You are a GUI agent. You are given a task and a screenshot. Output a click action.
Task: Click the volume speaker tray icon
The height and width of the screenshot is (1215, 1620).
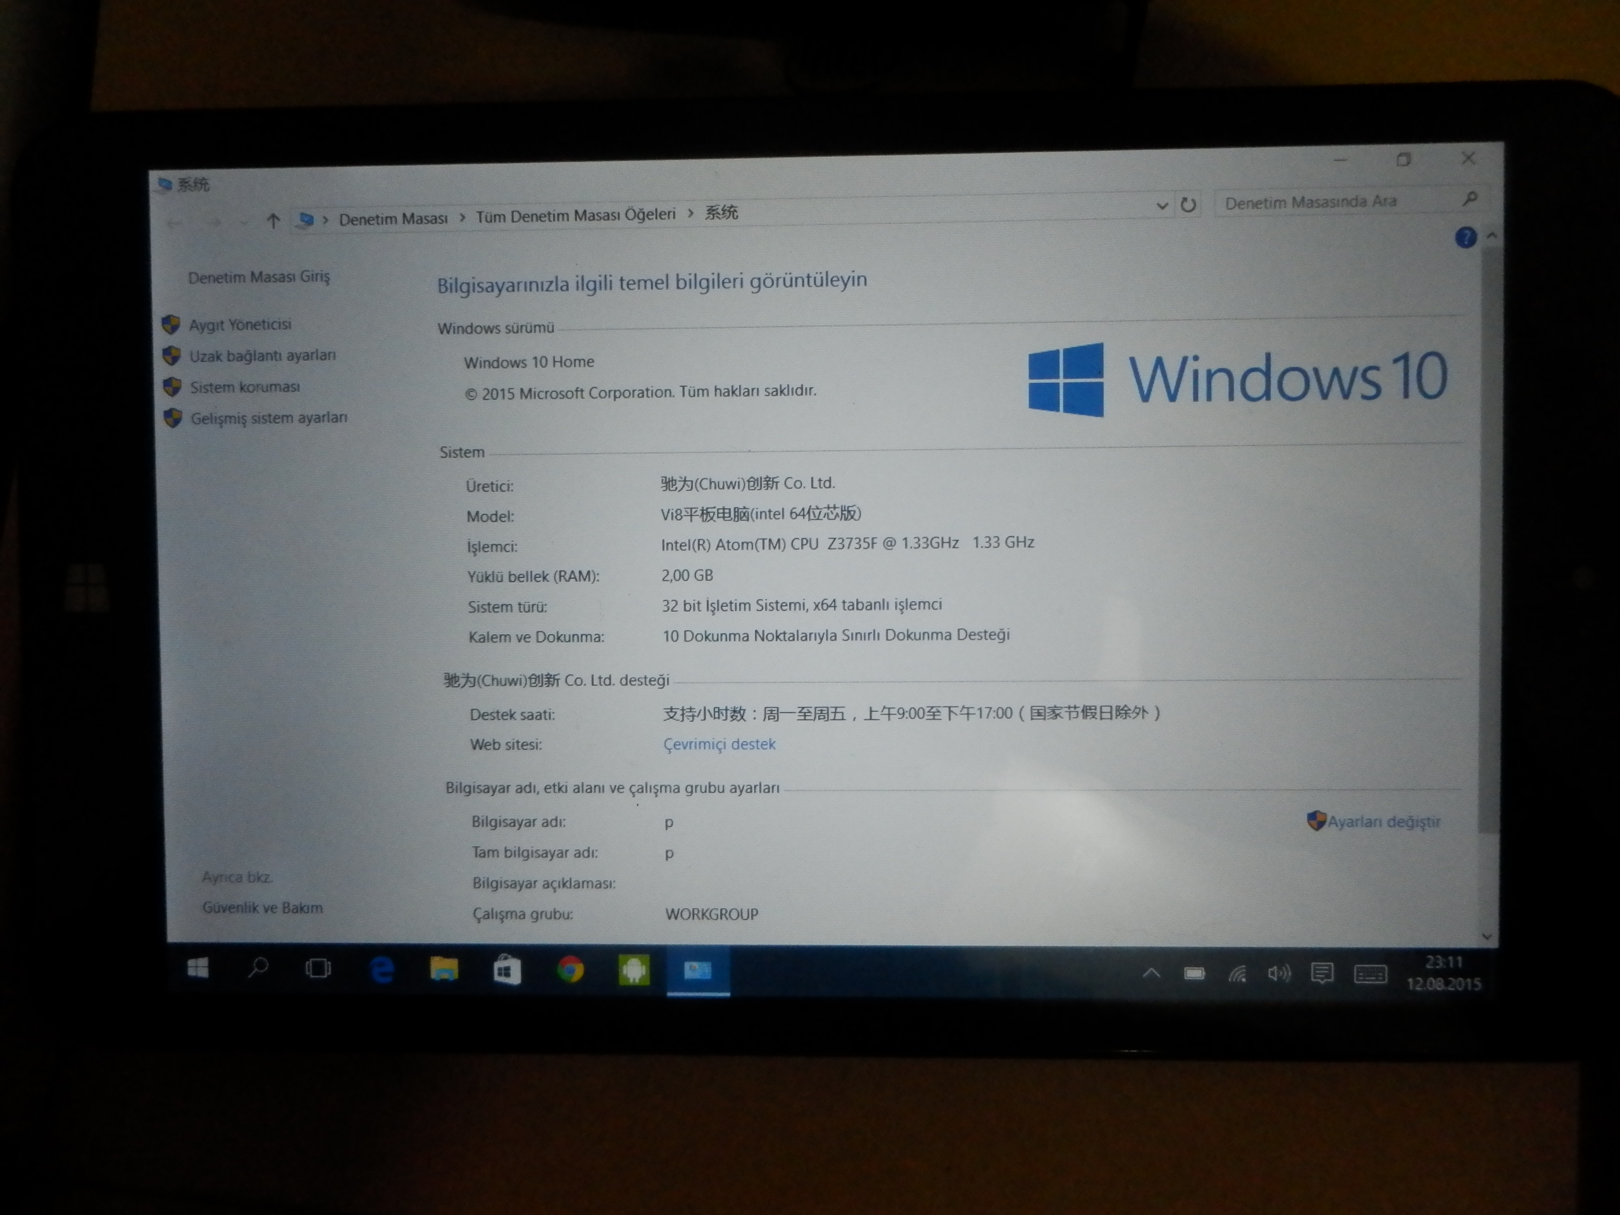point(1279,973)
